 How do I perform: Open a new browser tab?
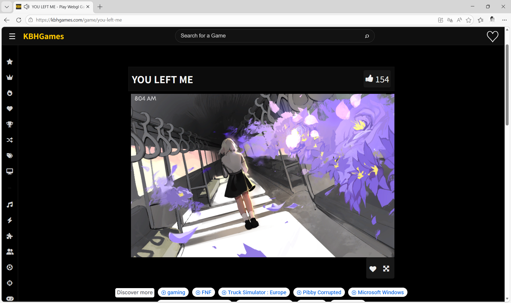(x=100, y=7)
